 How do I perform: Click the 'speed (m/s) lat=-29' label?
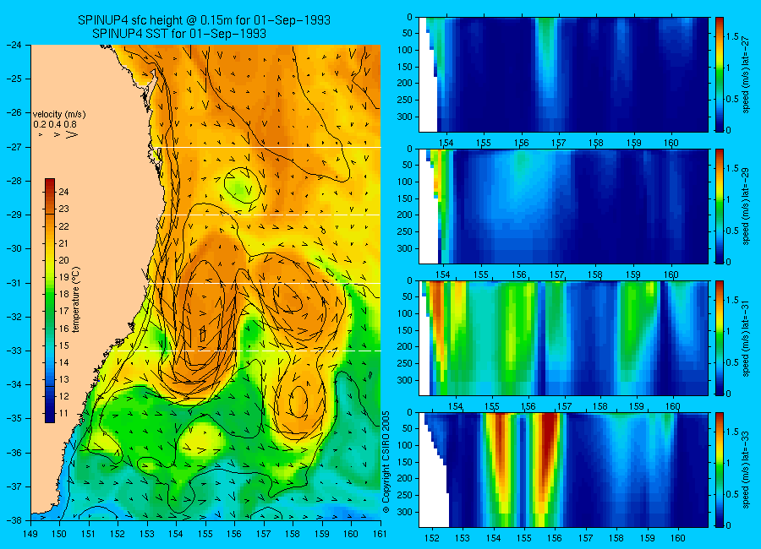[746, 206]
